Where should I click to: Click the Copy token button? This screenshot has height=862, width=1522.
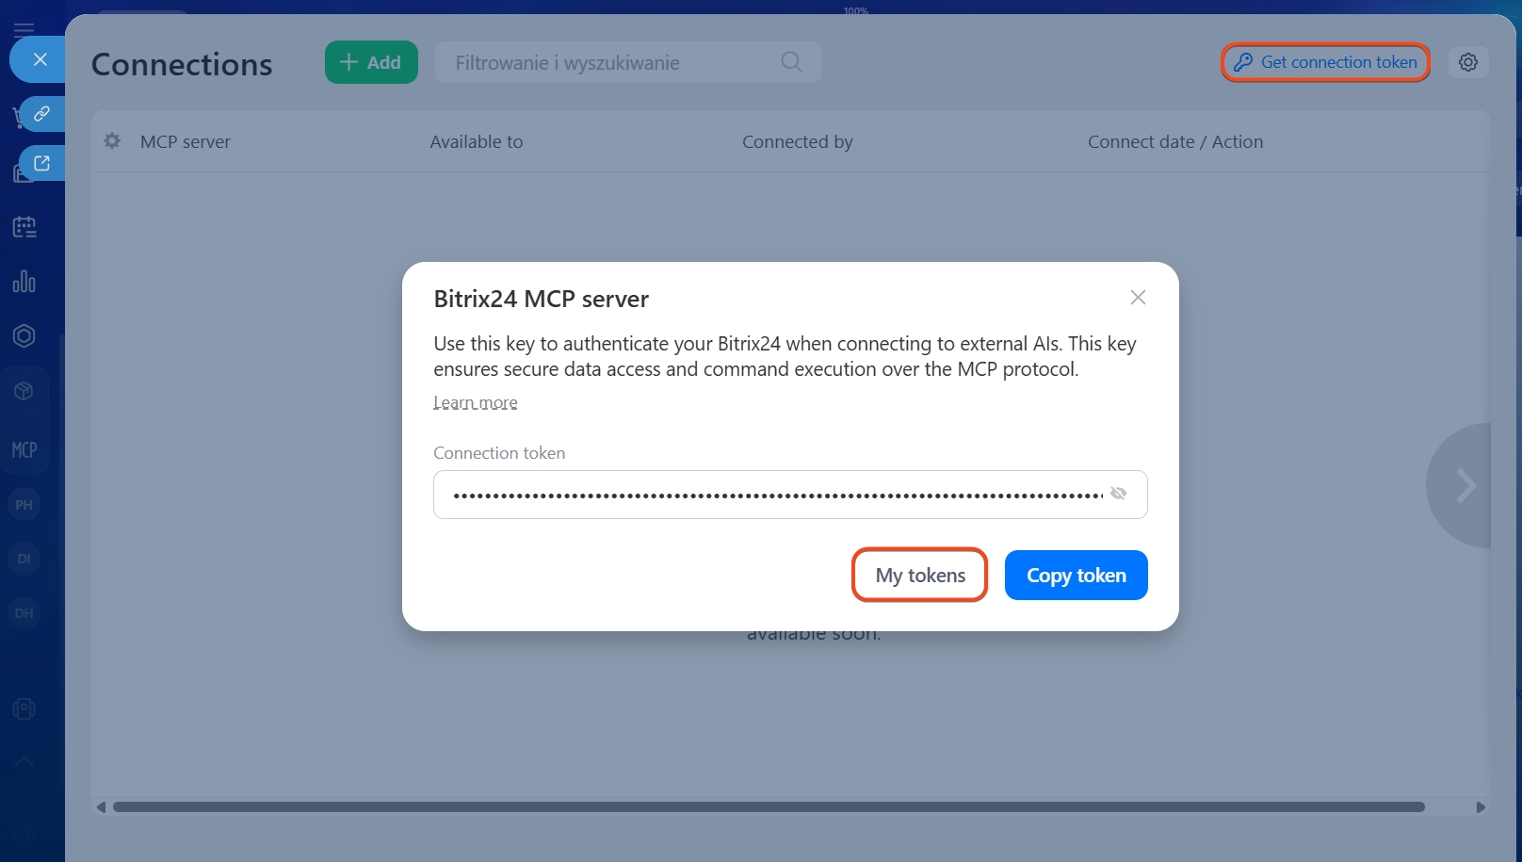tap(1076, 576)
